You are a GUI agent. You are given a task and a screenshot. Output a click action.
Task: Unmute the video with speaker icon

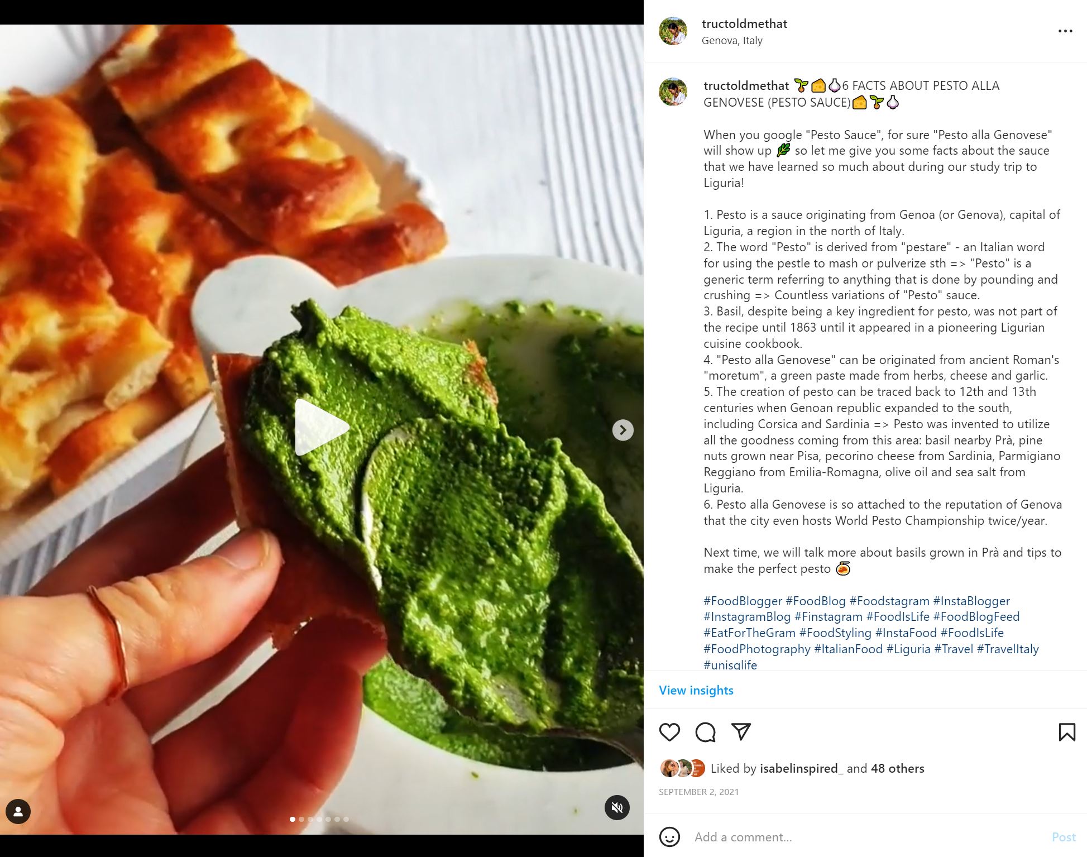617,807
